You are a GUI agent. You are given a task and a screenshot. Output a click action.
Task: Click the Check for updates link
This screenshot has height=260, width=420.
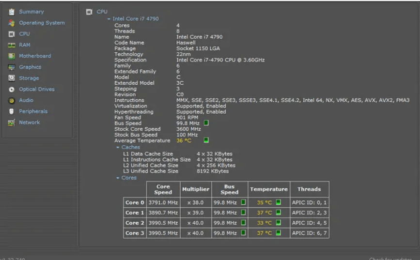(390, 259)
